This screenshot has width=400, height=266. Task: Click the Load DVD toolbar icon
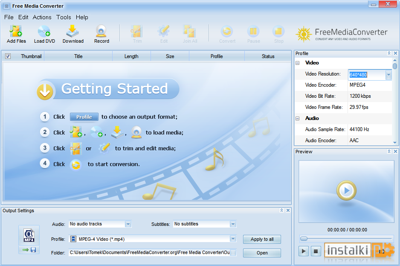coord(44,31)
